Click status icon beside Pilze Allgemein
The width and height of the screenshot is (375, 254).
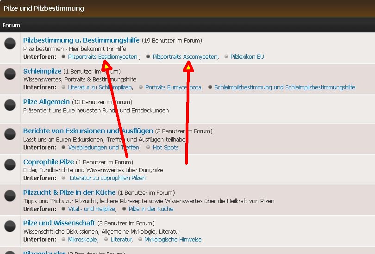click(x=10, y=105)
